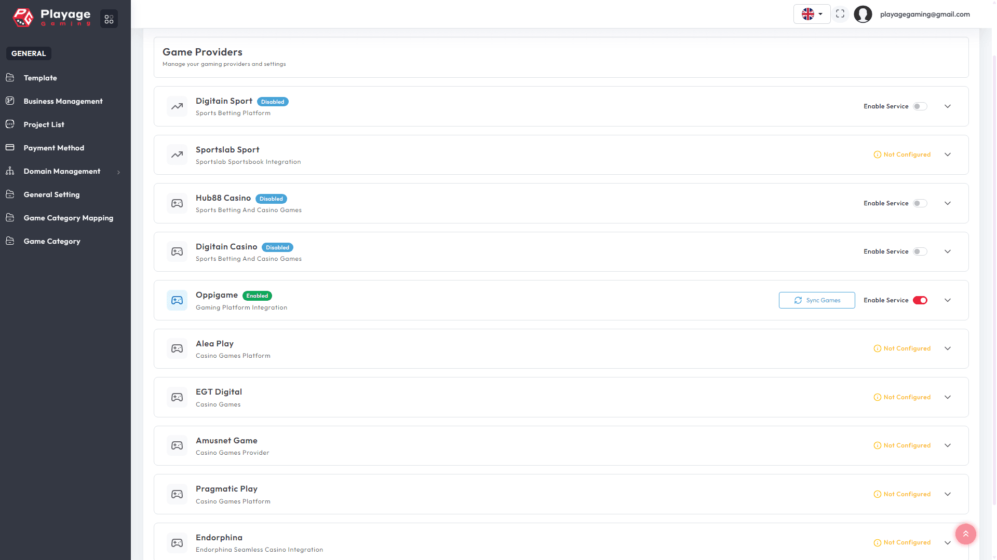Click the Hub88 Casino gamepad icon
This screenshot has width=997, height=560.
pyautogui.click(x=177, y=203)
